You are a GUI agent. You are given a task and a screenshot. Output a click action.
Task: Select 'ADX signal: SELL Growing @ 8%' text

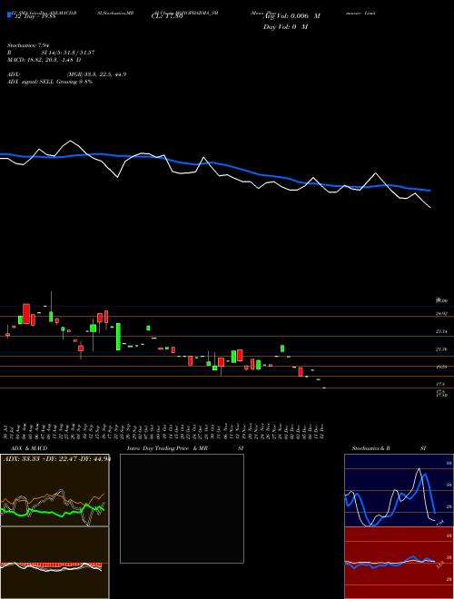pyautogui.click(x=50, y=82)
